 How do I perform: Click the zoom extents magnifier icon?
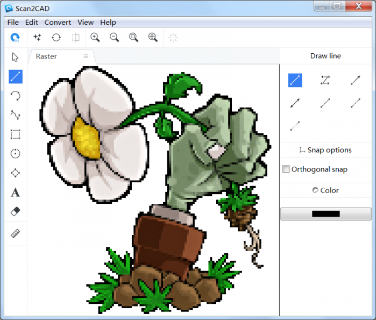(x=153, y=38)
